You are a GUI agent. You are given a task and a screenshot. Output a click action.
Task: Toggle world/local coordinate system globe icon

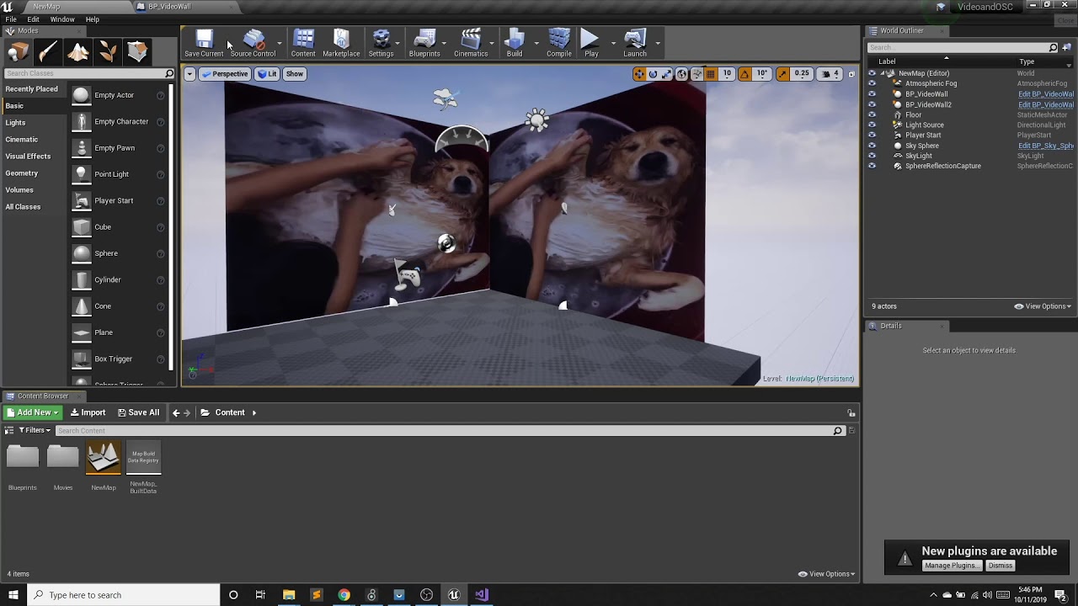click(681, 74)
